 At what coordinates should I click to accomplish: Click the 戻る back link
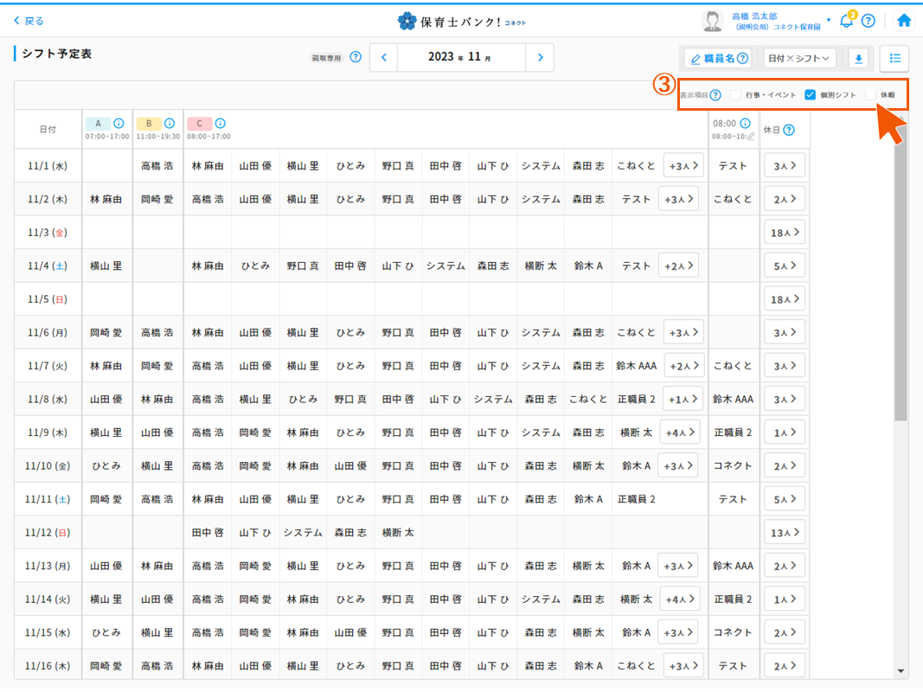[x=29, y=21]
